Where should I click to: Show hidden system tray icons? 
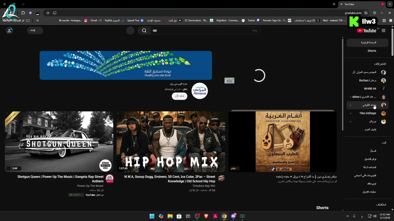click(348, 216)
